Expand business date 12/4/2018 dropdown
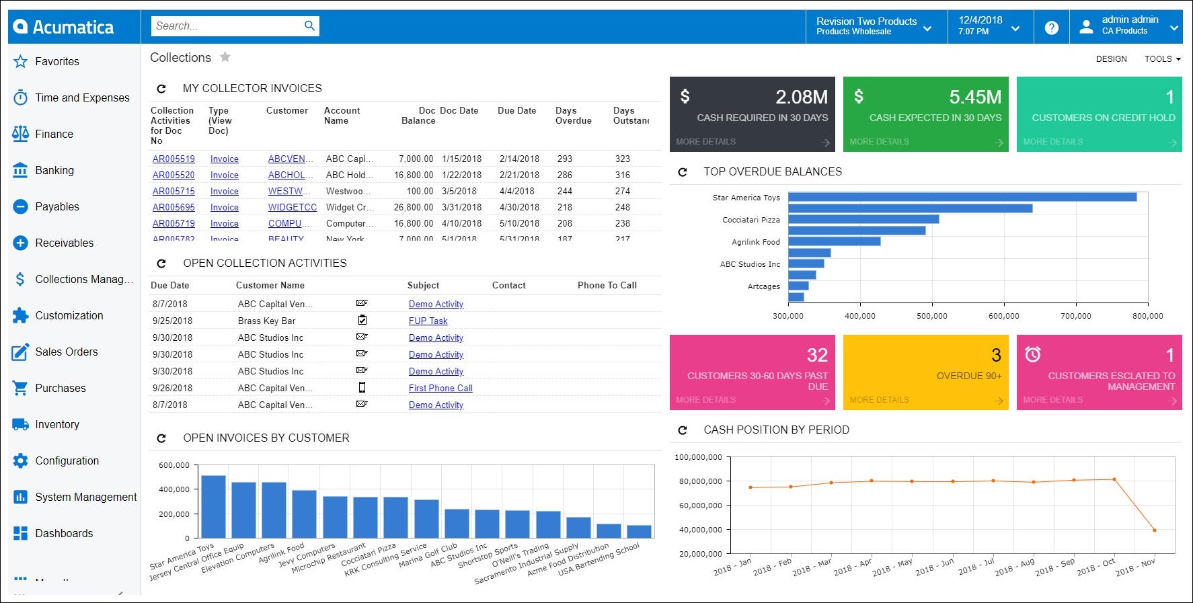The height and width of the screenshot is (603, 1193). point(1015,28)
